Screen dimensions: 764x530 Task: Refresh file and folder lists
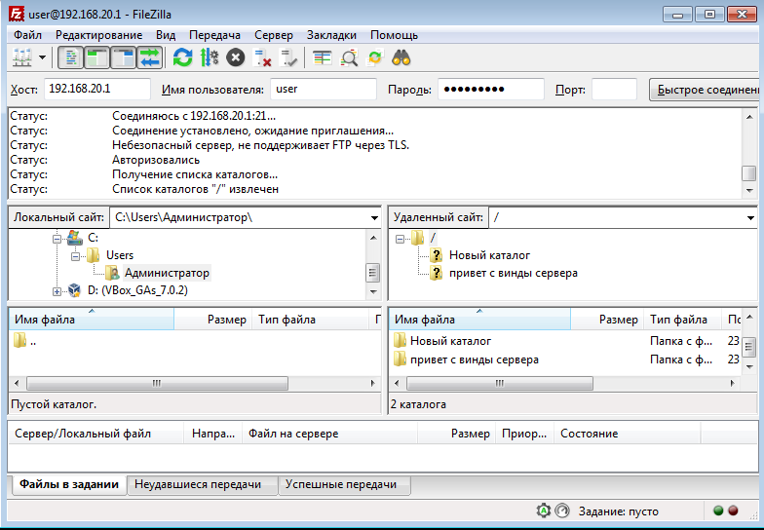pos(183,58)
